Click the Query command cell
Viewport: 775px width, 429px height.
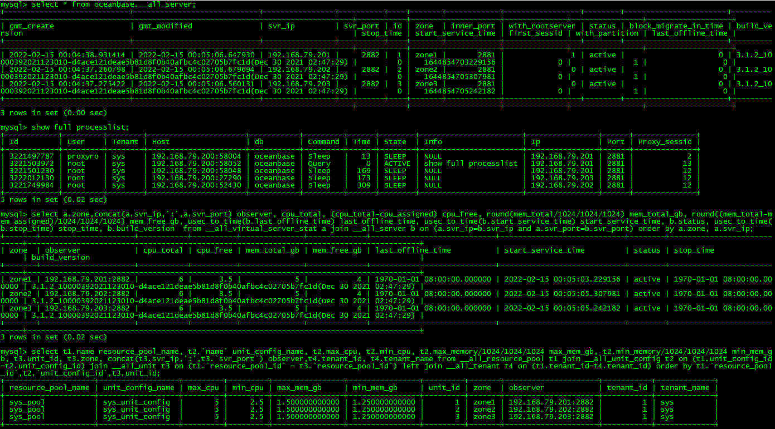point(319,164)
